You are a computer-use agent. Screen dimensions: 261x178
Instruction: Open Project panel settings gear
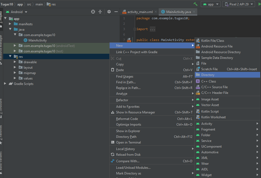point(109,12)
